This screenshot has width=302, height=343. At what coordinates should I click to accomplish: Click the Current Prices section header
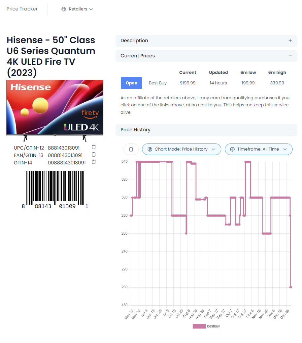(x=138, y=56)
